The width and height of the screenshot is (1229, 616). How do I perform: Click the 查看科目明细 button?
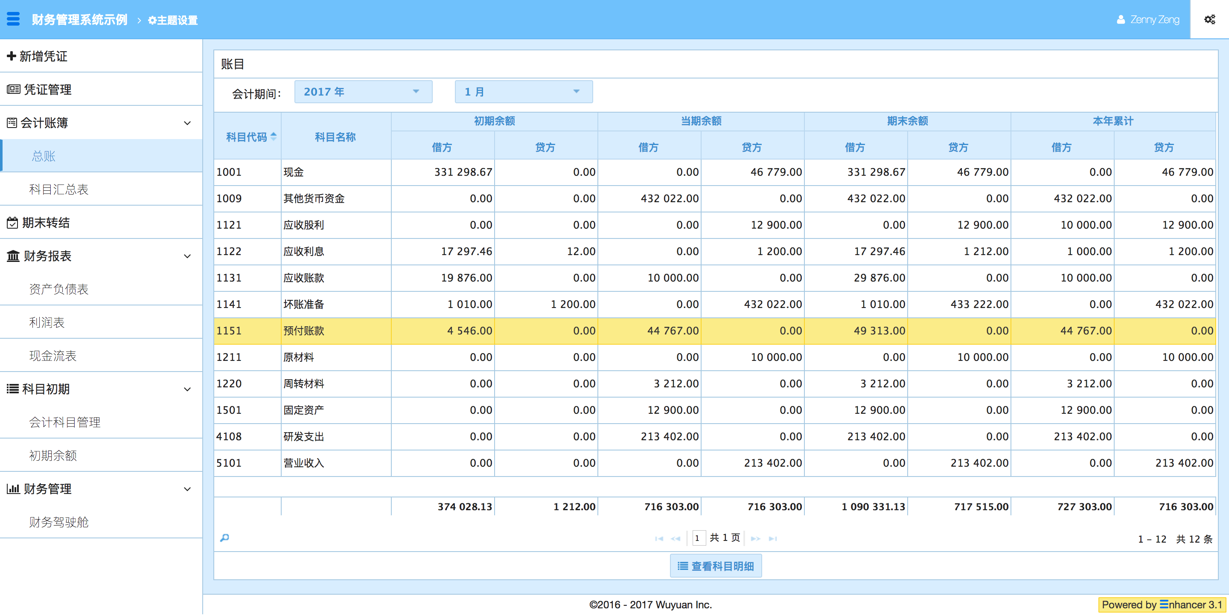coord(715,566)
